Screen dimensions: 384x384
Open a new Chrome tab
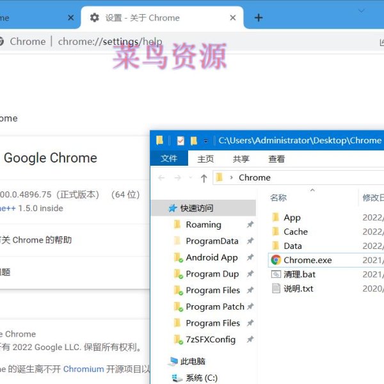259,18
